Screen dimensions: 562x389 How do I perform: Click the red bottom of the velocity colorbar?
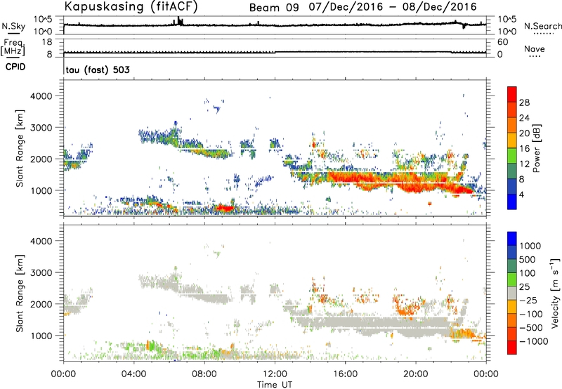pyautogui.click(x=512, y=348)
